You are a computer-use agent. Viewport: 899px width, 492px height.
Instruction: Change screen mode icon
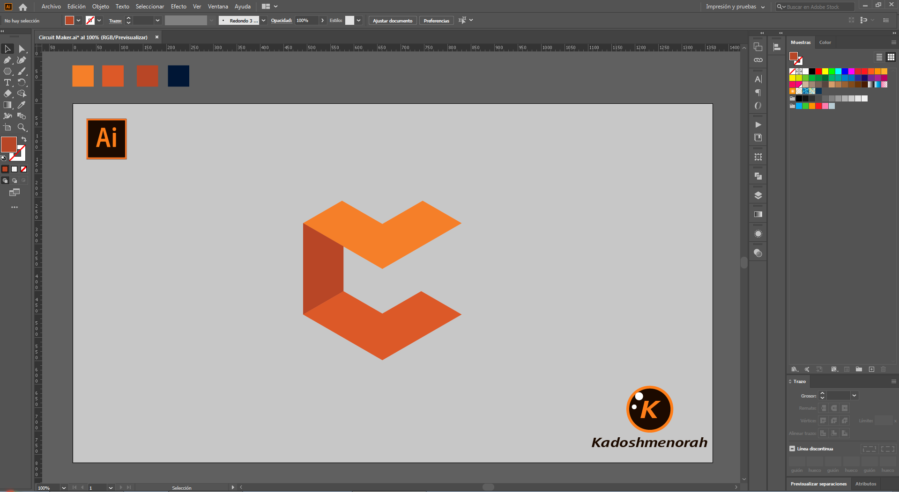tap(15, 192)
